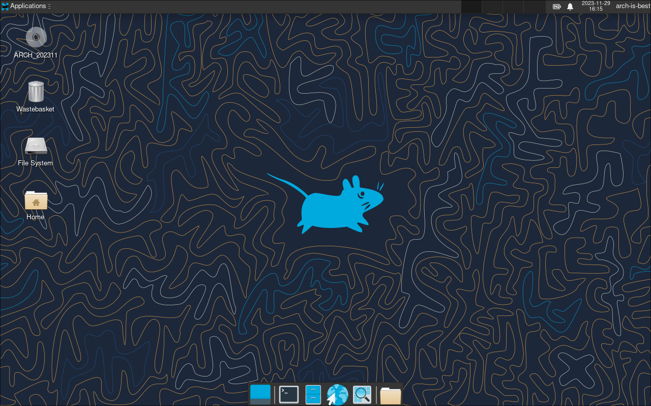Launch the Terminal emulator from dock

(x=289, y=394)
